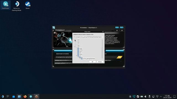Open the application launcher in the taskbar

click(3, 97)
